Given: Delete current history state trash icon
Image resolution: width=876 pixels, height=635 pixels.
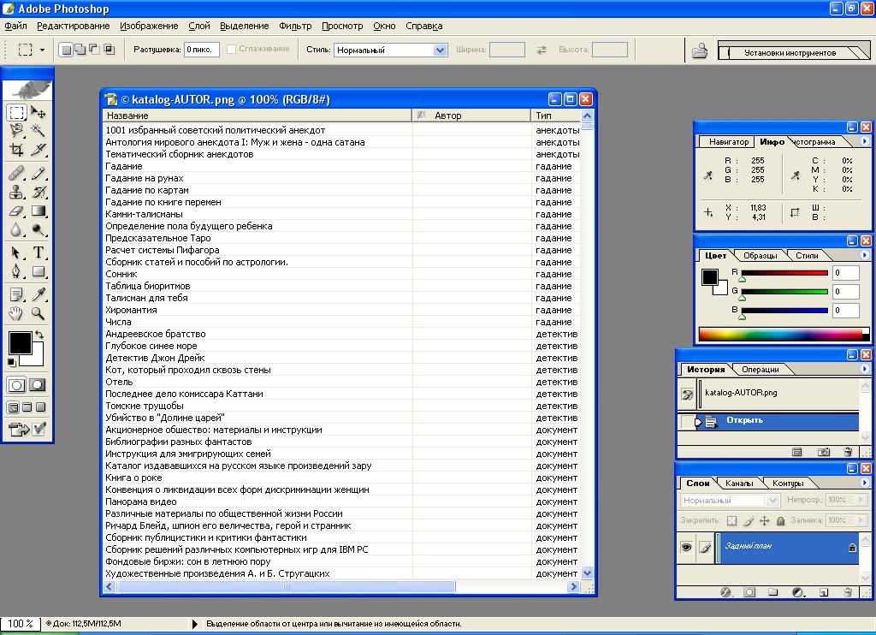Looking at the screenshot, I should pos(848,452).
